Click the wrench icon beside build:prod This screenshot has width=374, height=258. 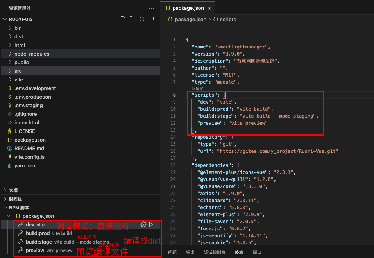[x=20, y=233]
